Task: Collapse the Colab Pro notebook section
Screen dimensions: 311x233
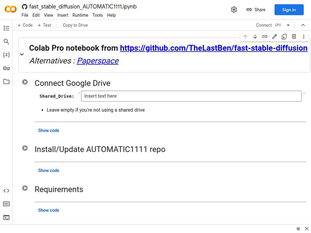Action: coord(22,54)
